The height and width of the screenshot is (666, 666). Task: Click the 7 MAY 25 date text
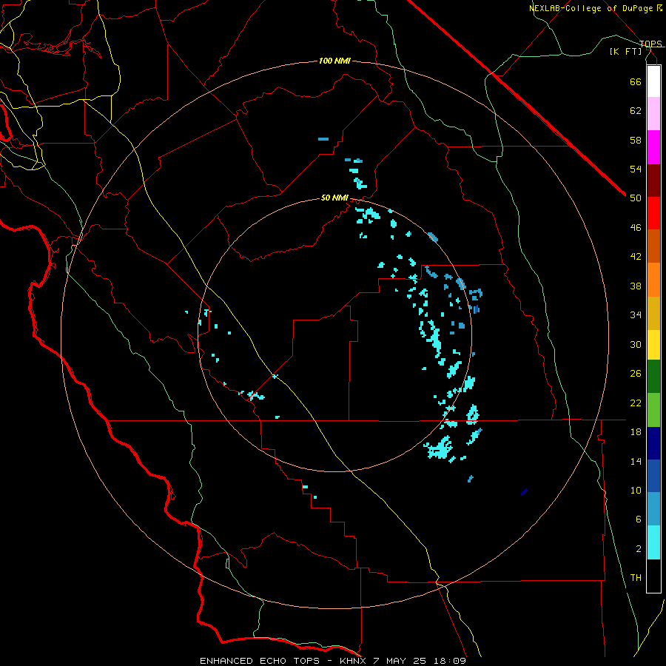click(x=401, y=661)
